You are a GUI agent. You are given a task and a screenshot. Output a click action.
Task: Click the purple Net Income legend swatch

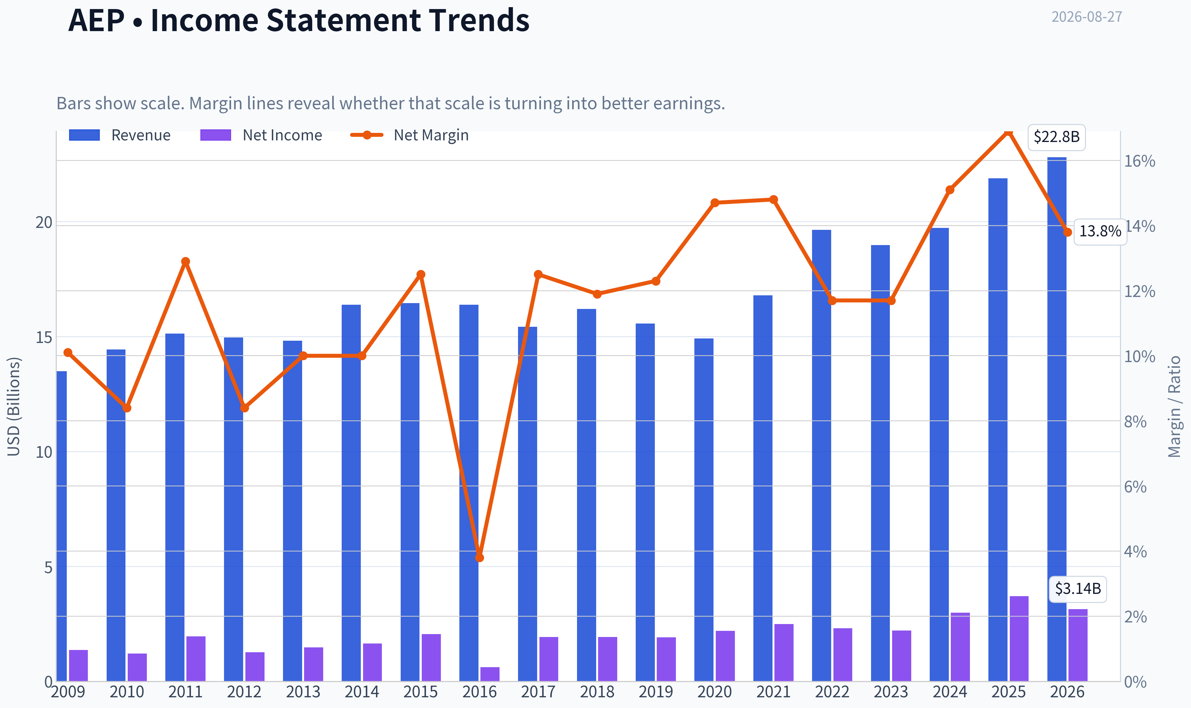(216, 135)
